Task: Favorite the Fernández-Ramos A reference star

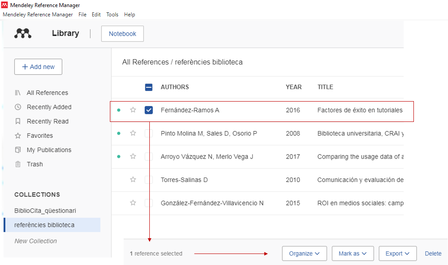Action: click(133, 110)
